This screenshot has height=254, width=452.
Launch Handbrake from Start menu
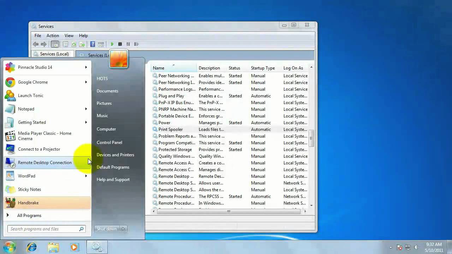click(x=47, y=203)
